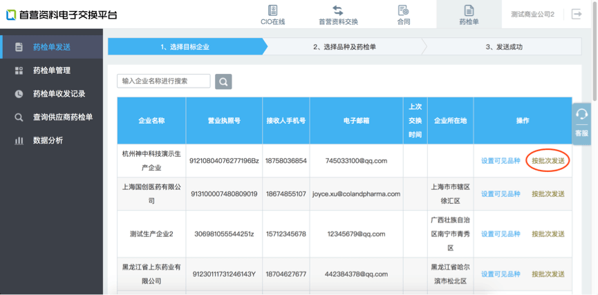This screenshot has height=295, width=598.
Task: Open 查询供应商药检单 in the sidebar
Action: (x=51, y=117)
